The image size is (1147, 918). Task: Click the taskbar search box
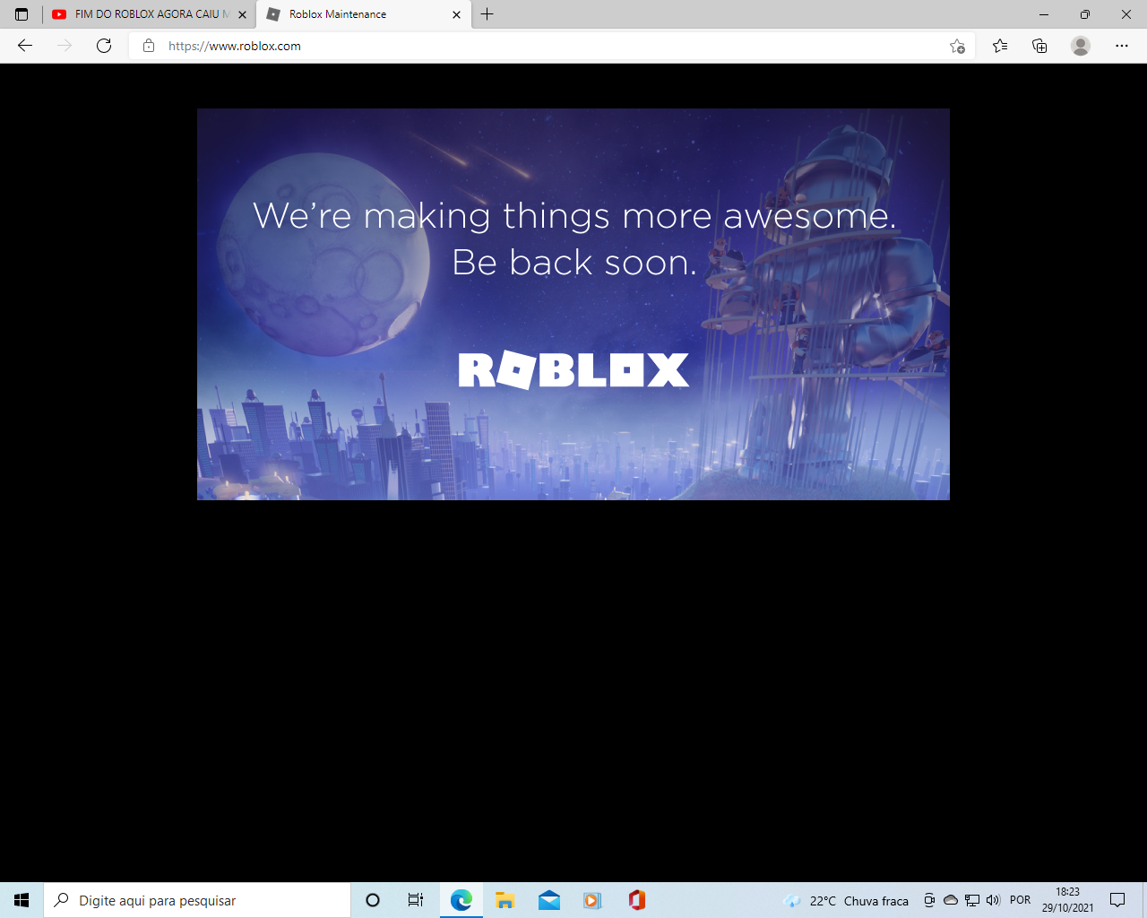197,900
